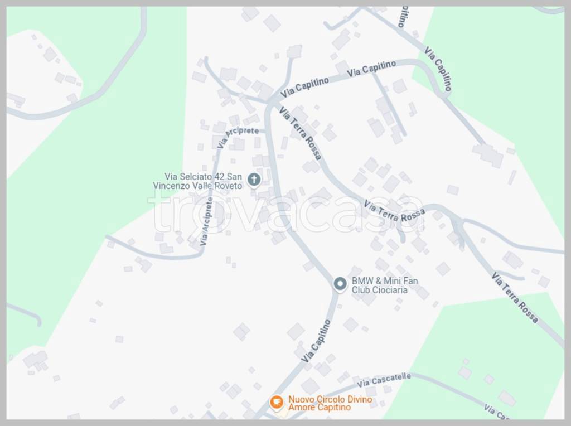Select Via Capitino label on the steep diagonal road

coord(438,69)
